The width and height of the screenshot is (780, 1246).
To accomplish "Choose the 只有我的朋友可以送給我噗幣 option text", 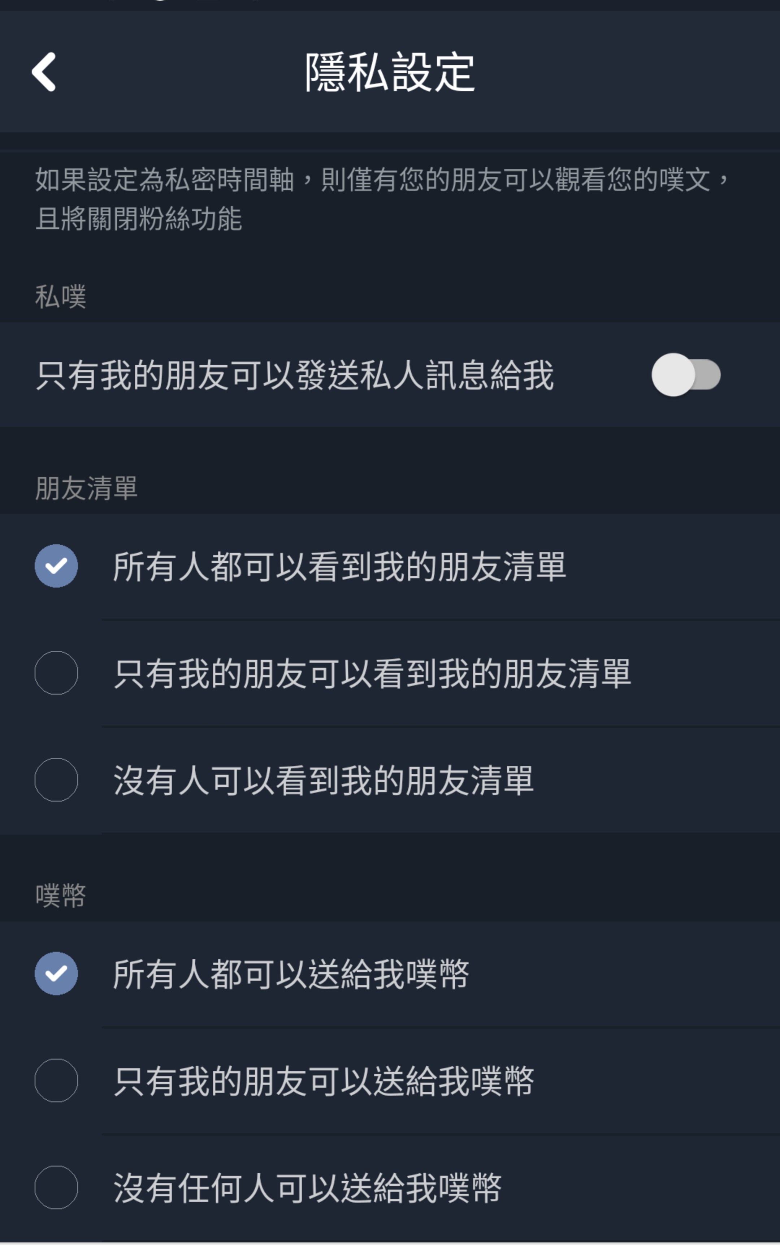I will 324,1081.
